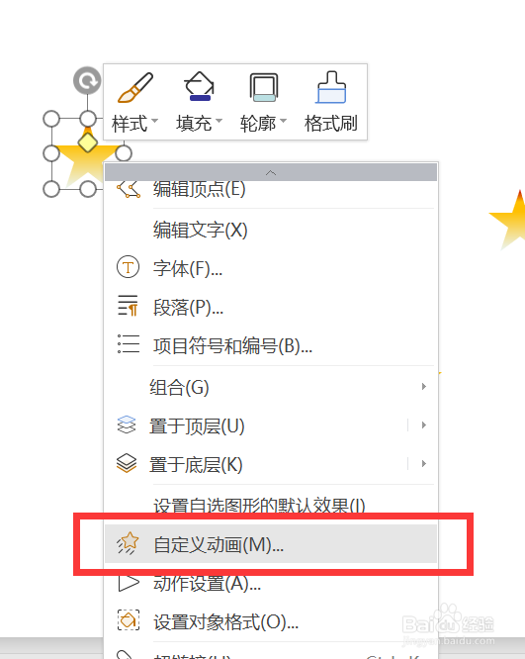Click the 字体(F) font T icon
The width and height of the screenshot is (525, 659).
pos(128,267)
